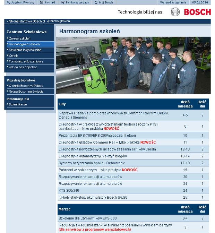The width and height of the screenshot is (215, 233).
Task: Click Systemy oczyszczania spalin - Denoxtronic row
Action: (x=133, y=163)
